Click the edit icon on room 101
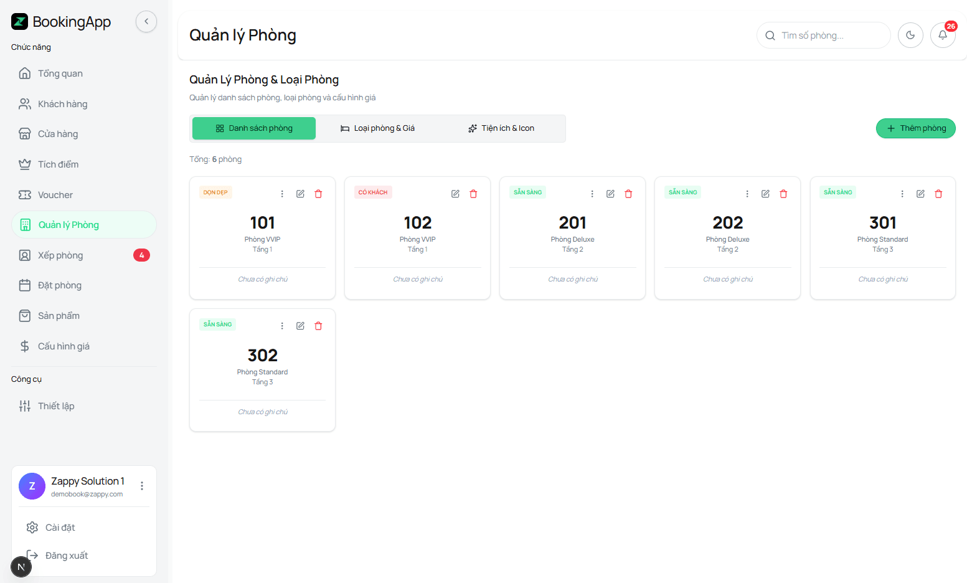This screenshot has height=583, width=967. [300, 194]
